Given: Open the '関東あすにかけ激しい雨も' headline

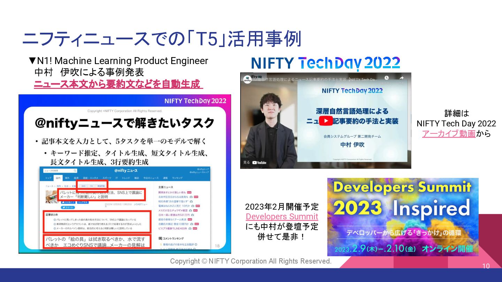Looking at the screenshot, I should 172,193.
